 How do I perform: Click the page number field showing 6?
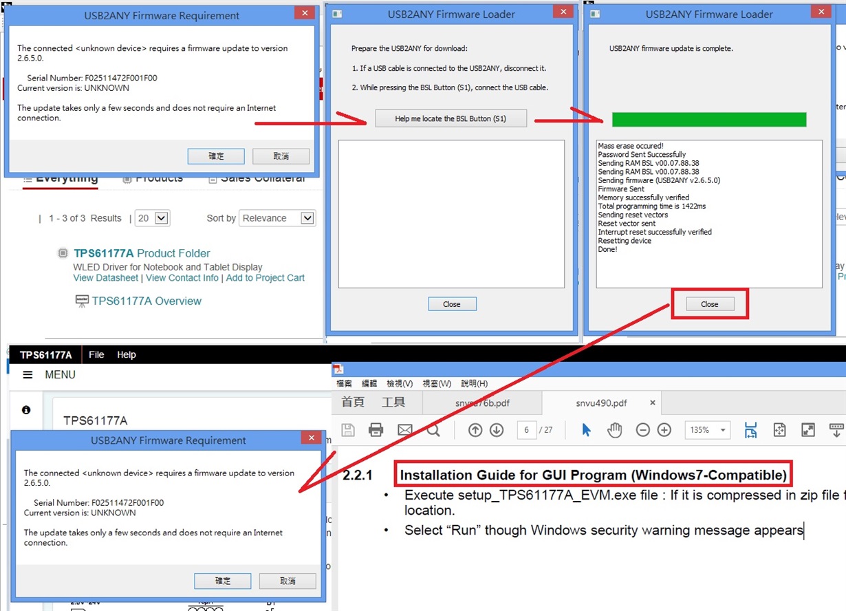tap(527, 430)
